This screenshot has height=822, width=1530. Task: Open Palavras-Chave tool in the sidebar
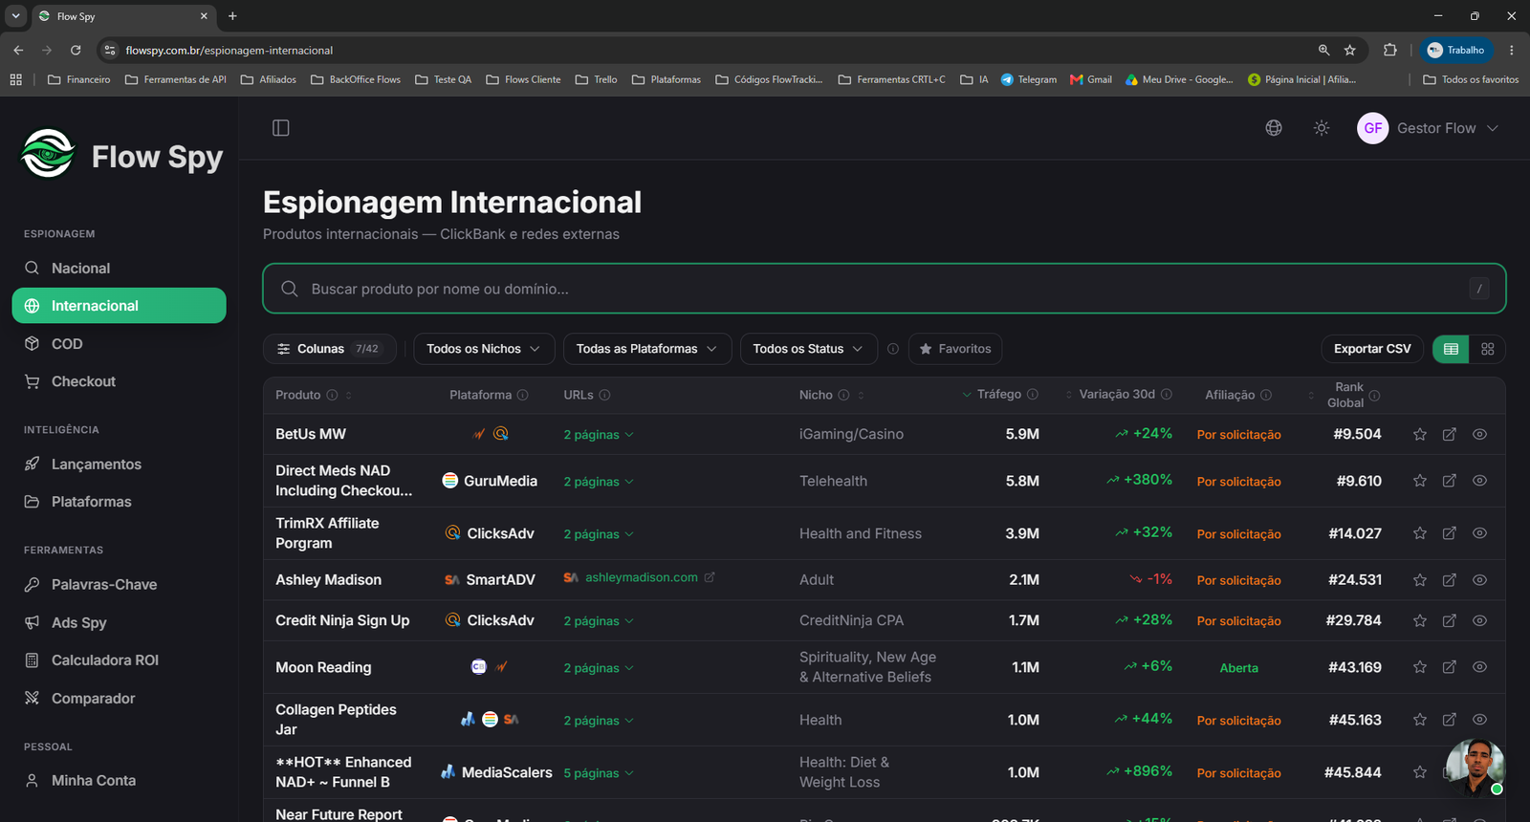click(x=119, y=585)
